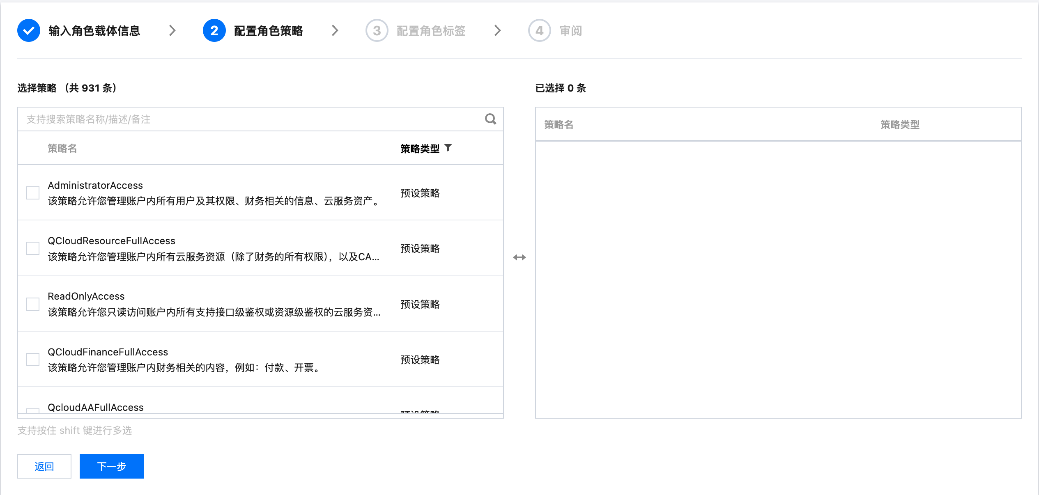Select the ReadOnlyAccess policy checkbox
Screen dimensions: 1039x495
33,304
